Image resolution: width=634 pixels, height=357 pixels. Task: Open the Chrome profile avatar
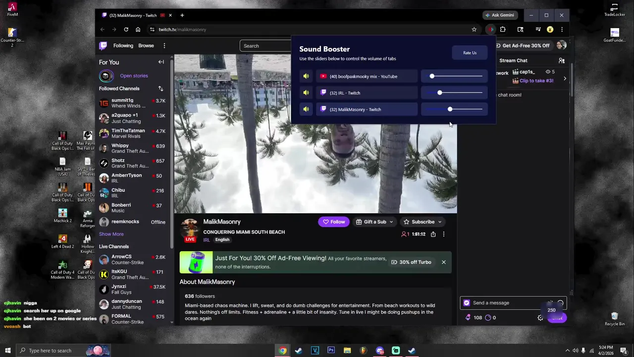[550, 29]
